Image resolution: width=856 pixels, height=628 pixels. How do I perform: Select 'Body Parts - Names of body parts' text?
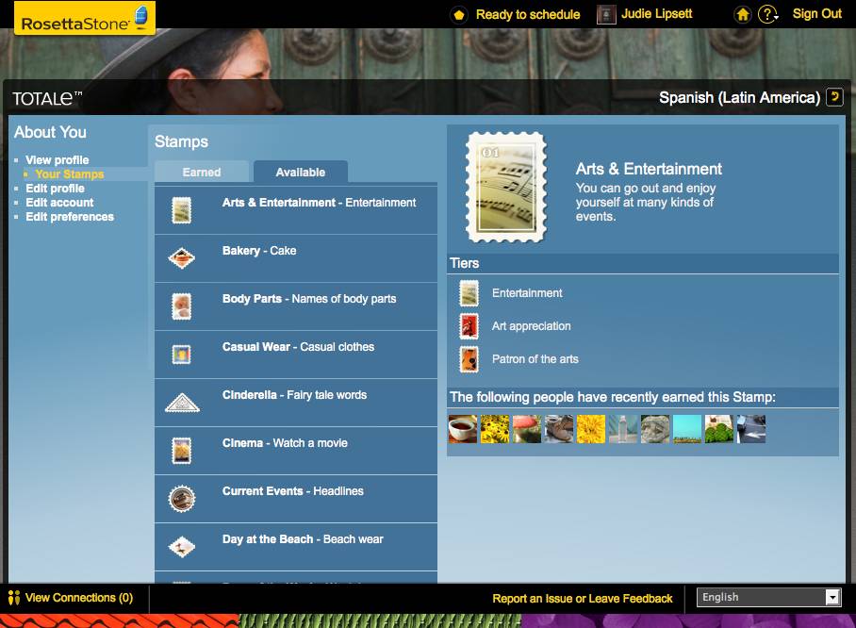click(x=309, y=299)
